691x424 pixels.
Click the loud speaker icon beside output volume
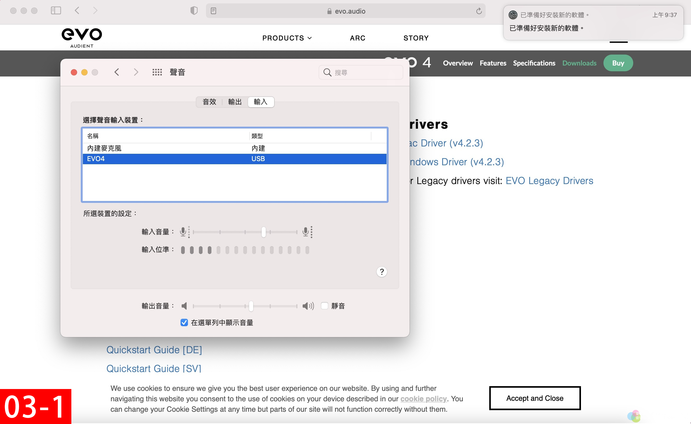(308, 306)
